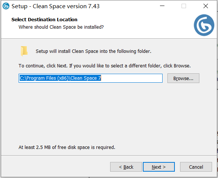Continue installation with Next >
218x178 pixels.
(x=159, y=167)
